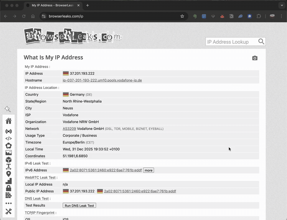Open a new tab with the plus button
This screenshot has width=287, height=220.
click(x=88, y=5)
